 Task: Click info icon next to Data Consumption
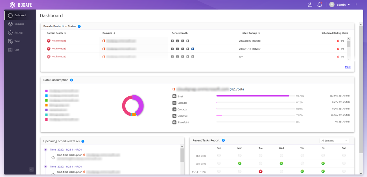tap(71, 80)
